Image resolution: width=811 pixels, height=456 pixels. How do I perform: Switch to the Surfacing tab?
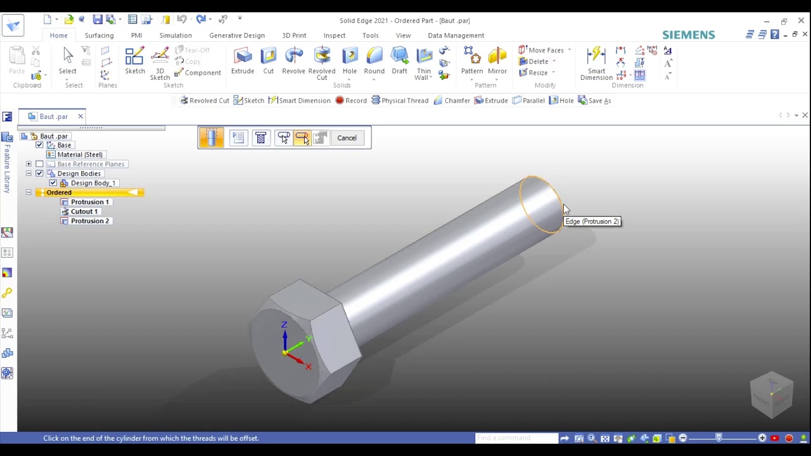(x=99, y=35)
